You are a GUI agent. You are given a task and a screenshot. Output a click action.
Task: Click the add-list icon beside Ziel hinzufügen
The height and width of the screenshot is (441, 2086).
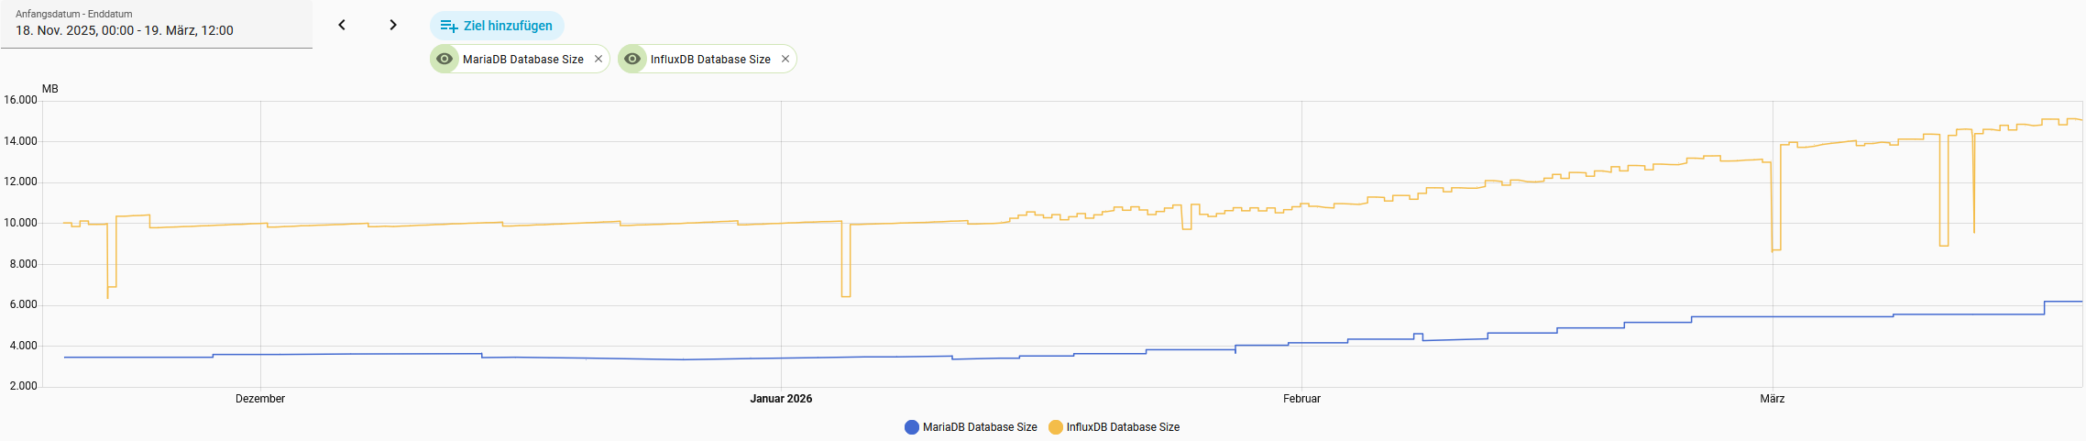[448, 26]
